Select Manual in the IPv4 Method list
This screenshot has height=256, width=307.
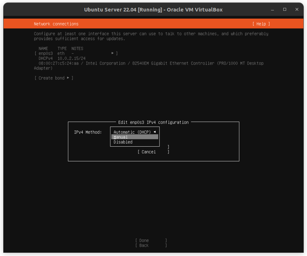(x=135, y=137)
